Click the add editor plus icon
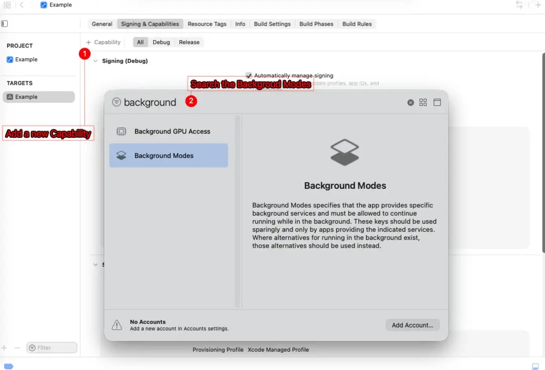The height and width of the screenshot is (370, 545). click(537, 5)
